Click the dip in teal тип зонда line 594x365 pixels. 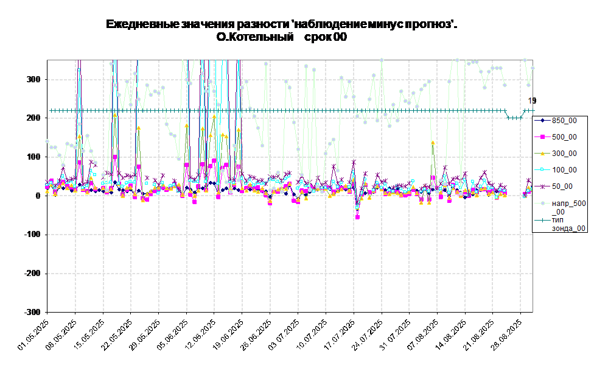tap(514, 118)
